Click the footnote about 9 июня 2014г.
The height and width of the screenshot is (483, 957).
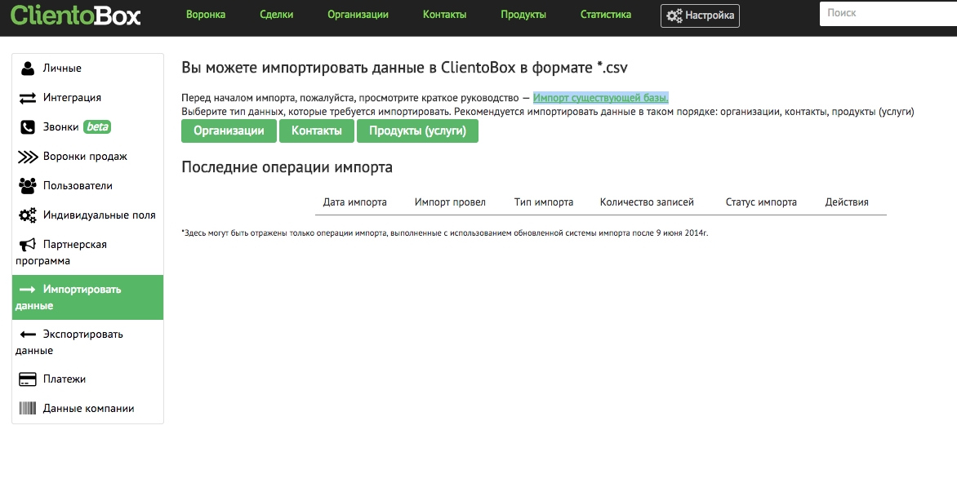click(x=445, y=233)
